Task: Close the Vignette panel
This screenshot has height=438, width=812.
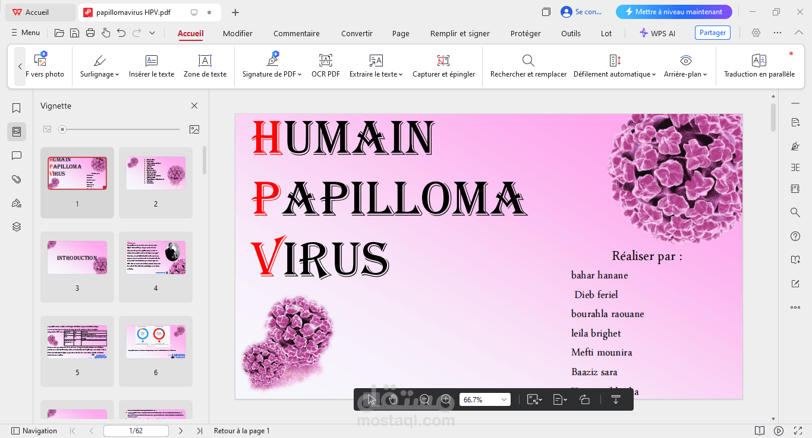Action: pos(194,106)
